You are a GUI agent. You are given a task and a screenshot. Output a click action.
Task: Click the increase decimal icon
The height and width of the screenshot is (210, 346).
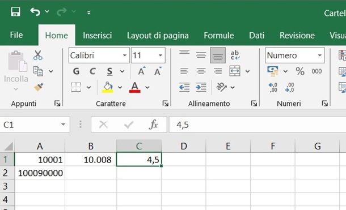click(273, 87)
